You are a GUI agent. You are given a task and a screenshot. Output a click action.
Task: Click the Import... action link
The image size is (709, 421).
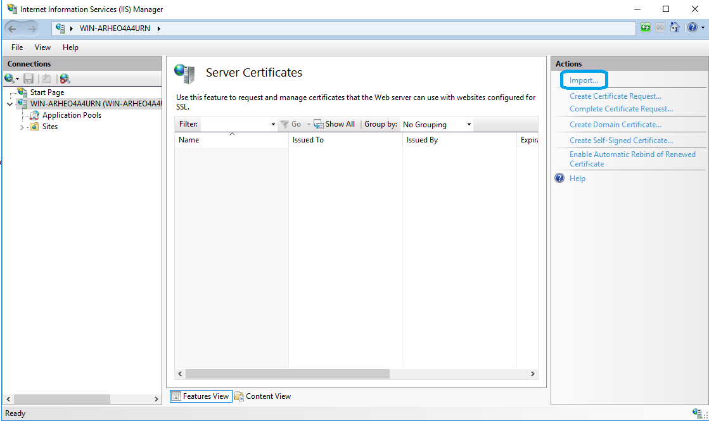584,80
